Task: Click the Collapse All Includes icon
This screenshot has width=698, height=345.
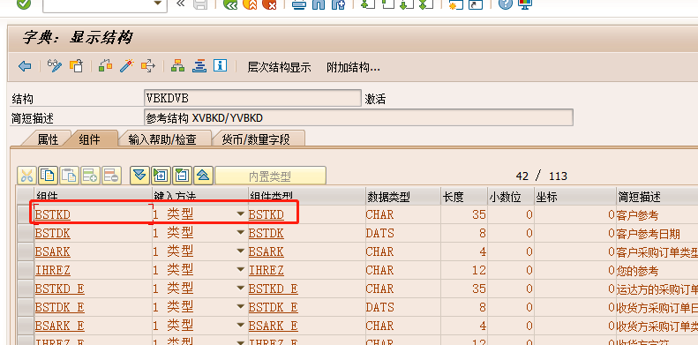Action: pos(204,176)
